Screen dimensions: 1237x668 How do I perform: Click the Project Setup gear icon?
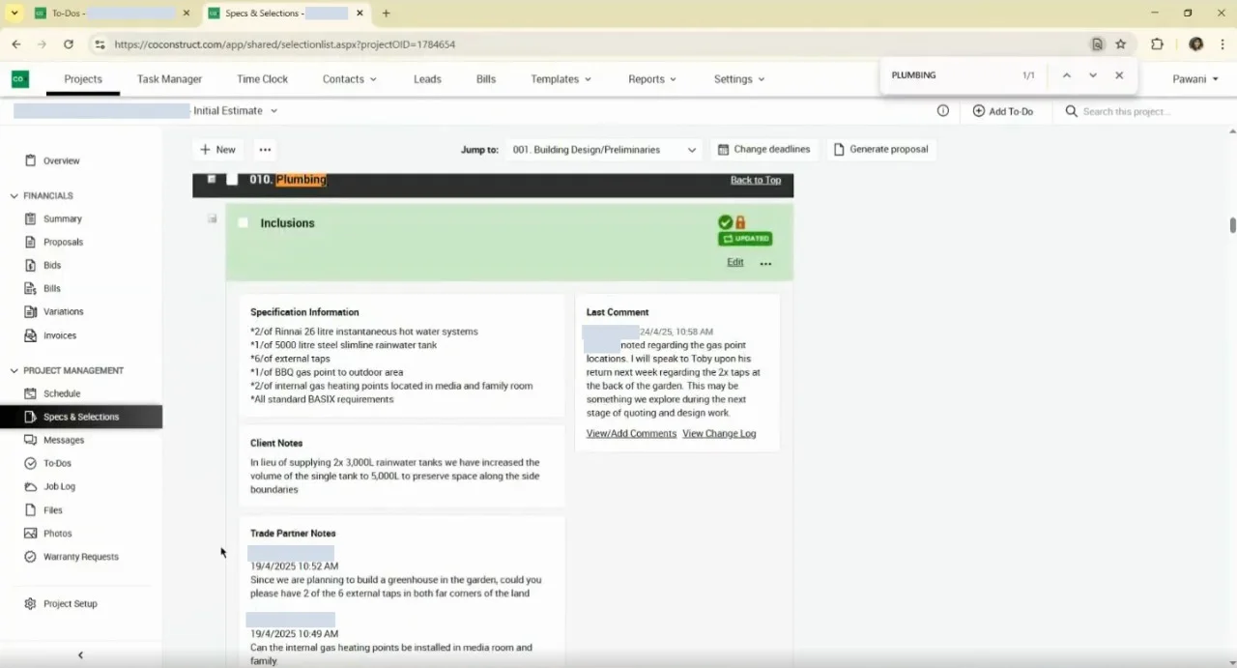point(30,603)
